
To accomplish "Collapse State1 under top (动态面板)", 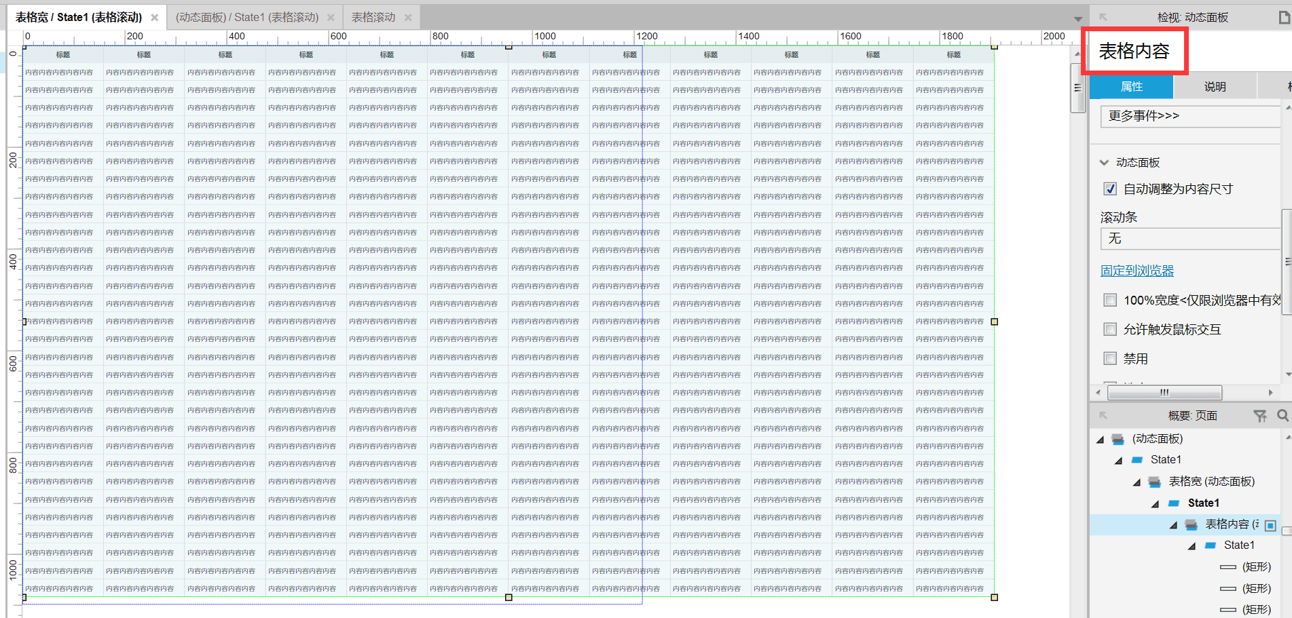I will click(1119, 461).
